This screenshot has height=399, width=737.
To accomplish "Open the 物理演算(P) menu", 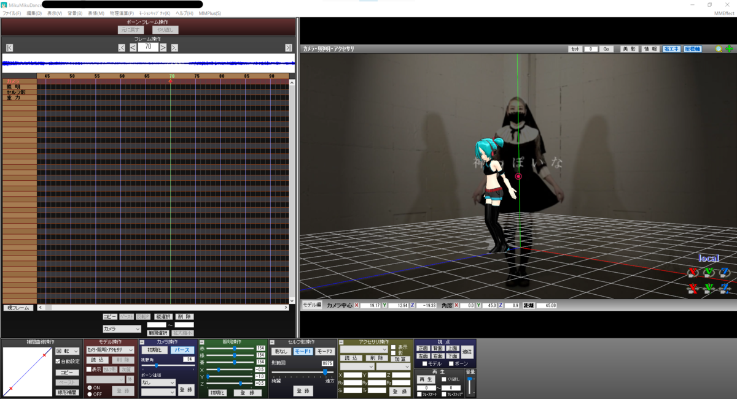I will click(x=122, y=13).
